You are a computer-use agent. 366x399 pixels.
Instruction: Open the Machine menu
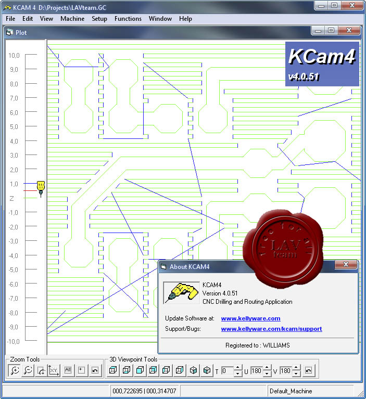72,19
